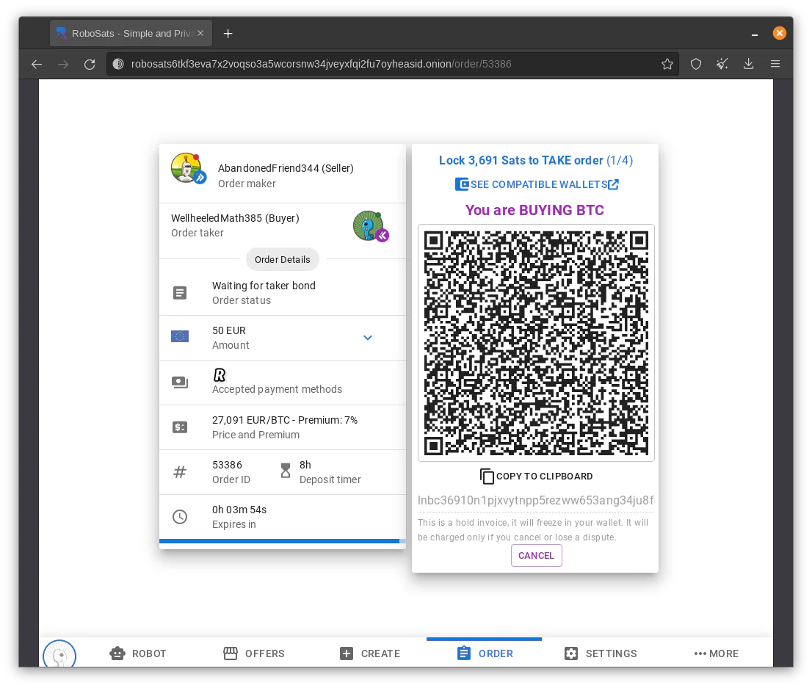Click the browser forward arrow
Viewport: 812px width, 688px height.
[x=63, y=64]
